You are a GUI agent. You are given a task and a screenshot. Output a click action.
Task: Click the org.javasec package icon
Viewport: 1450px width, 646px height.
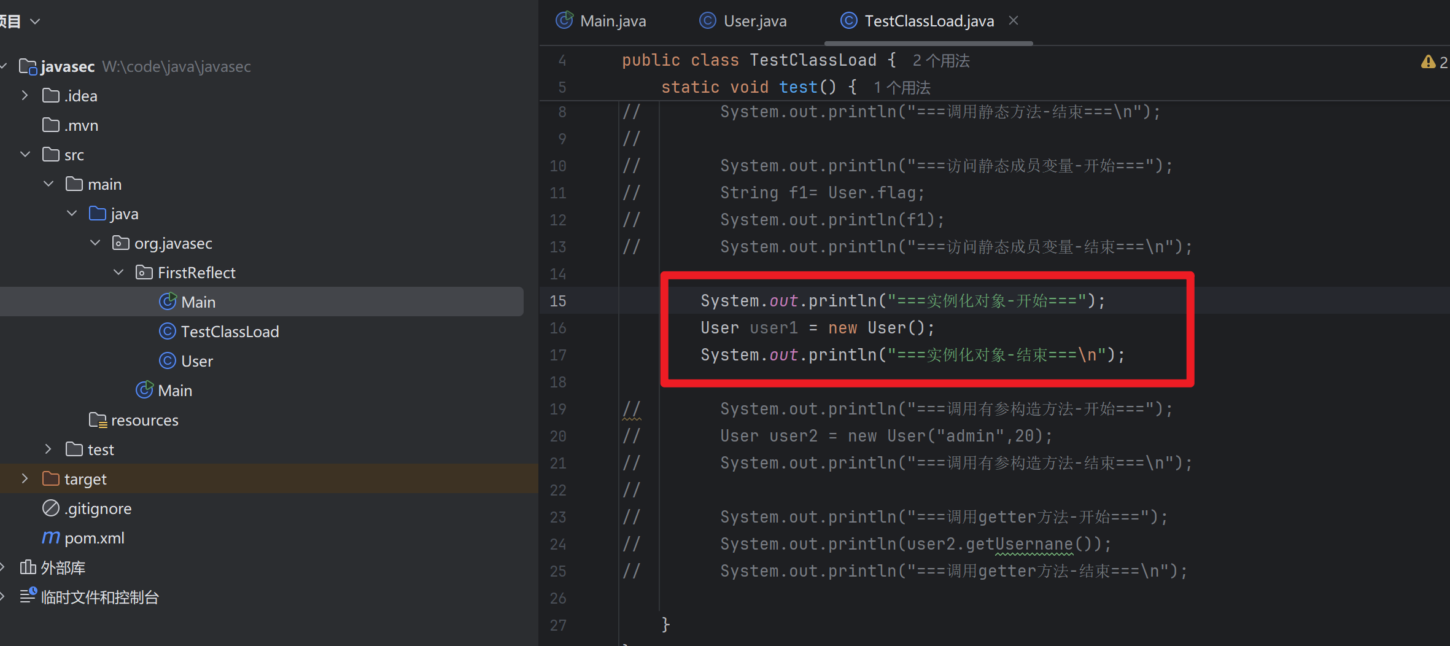pos(121,243)
